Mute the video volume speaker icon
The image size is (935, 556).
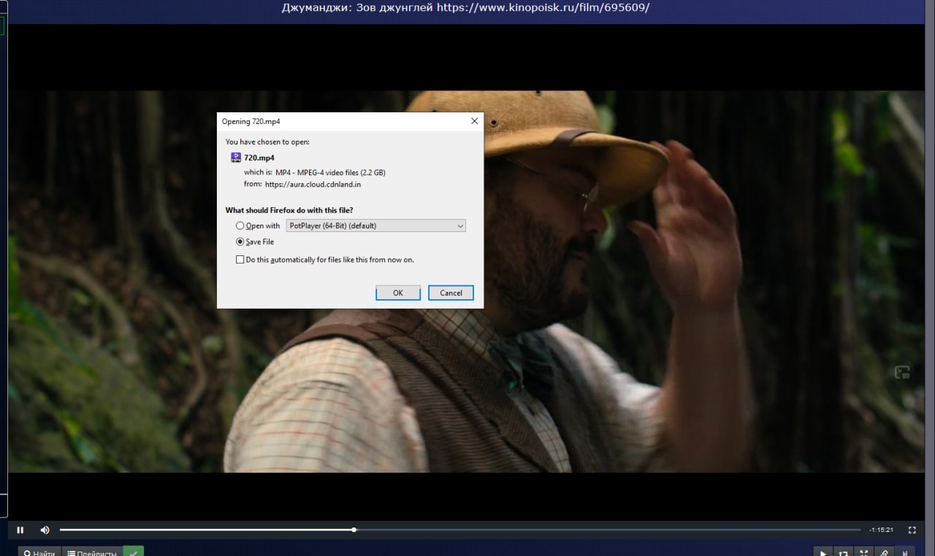click(x=45, y=530)
